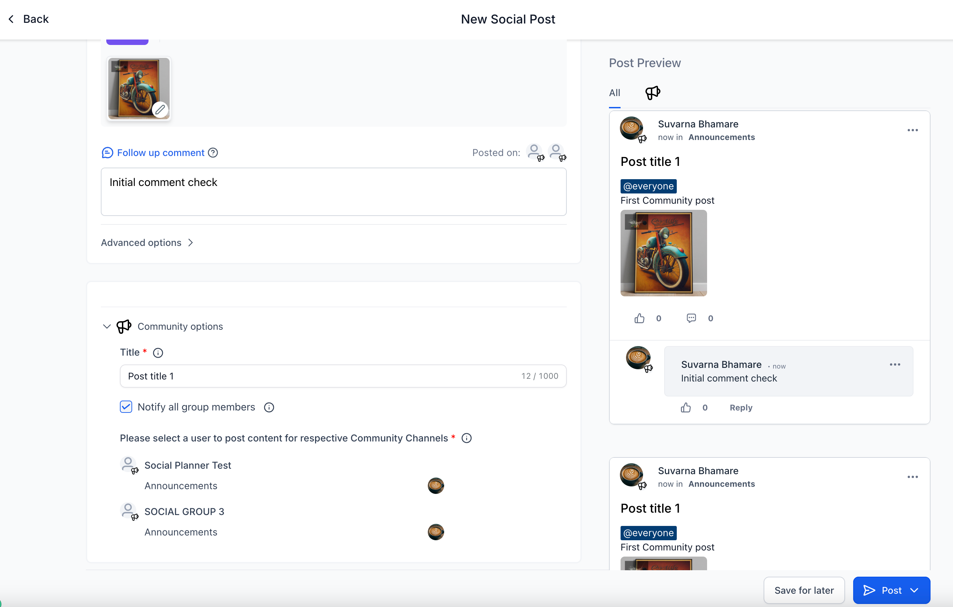Go Back to previous page

pos(29,19)
